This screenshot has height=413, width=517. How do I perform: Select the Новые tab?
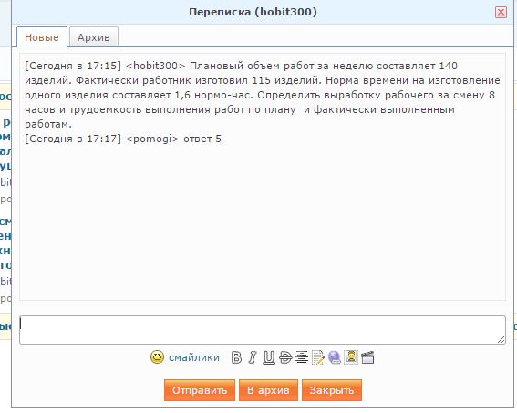[42, 37]
